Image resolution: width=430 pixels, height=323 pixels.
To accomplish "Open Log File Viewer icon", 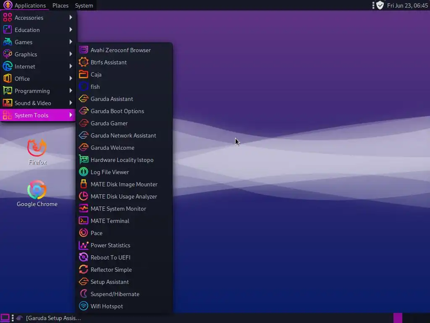I will pyautogui.click(x=84, y=172).
